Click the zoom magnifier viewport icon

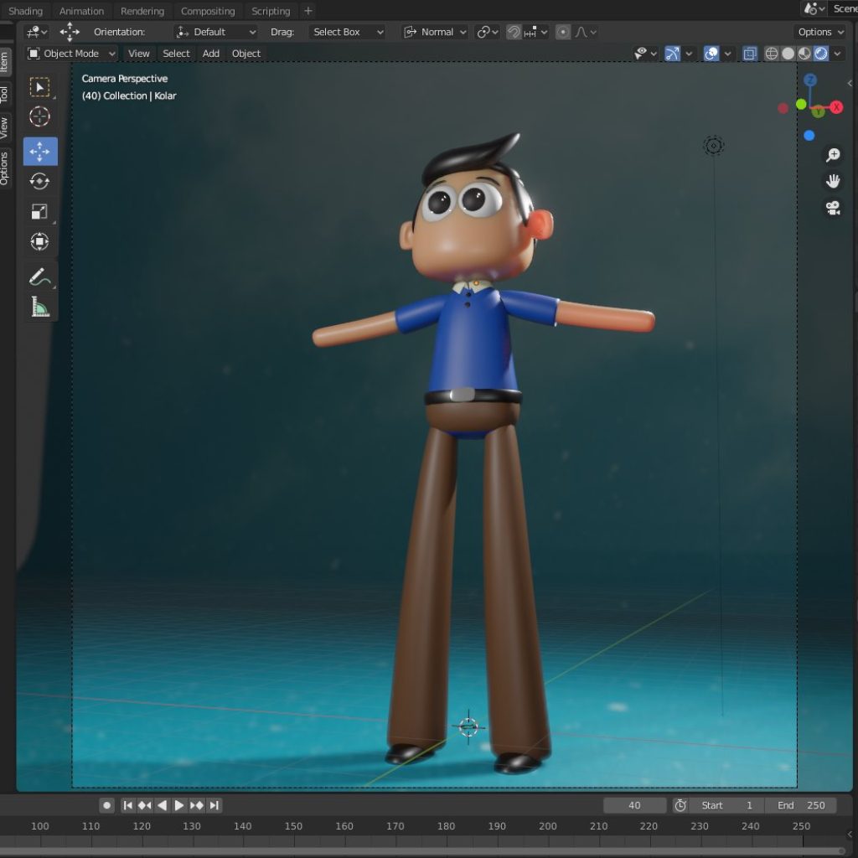[833, 155]
